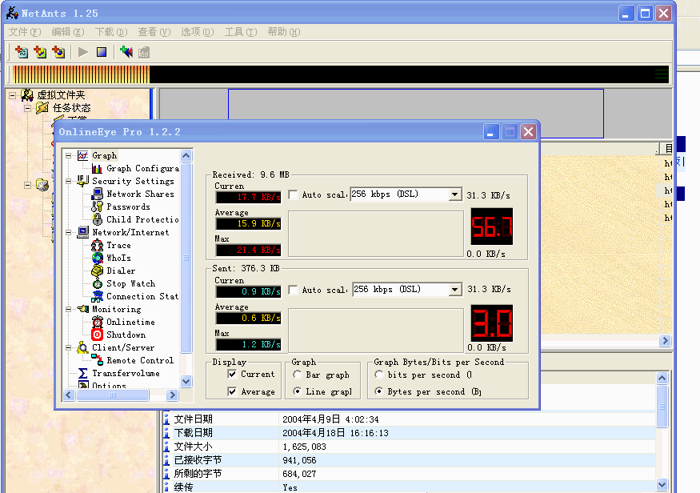Viewport: 700px width, 493px height.
Task: Select the Network/Internet computer item
Action: [130, 232]
